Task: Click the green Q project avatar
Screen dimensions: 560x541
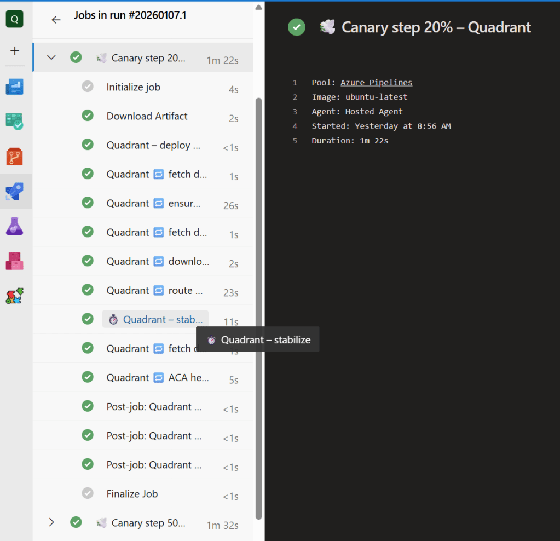Action: coord(14,19)
